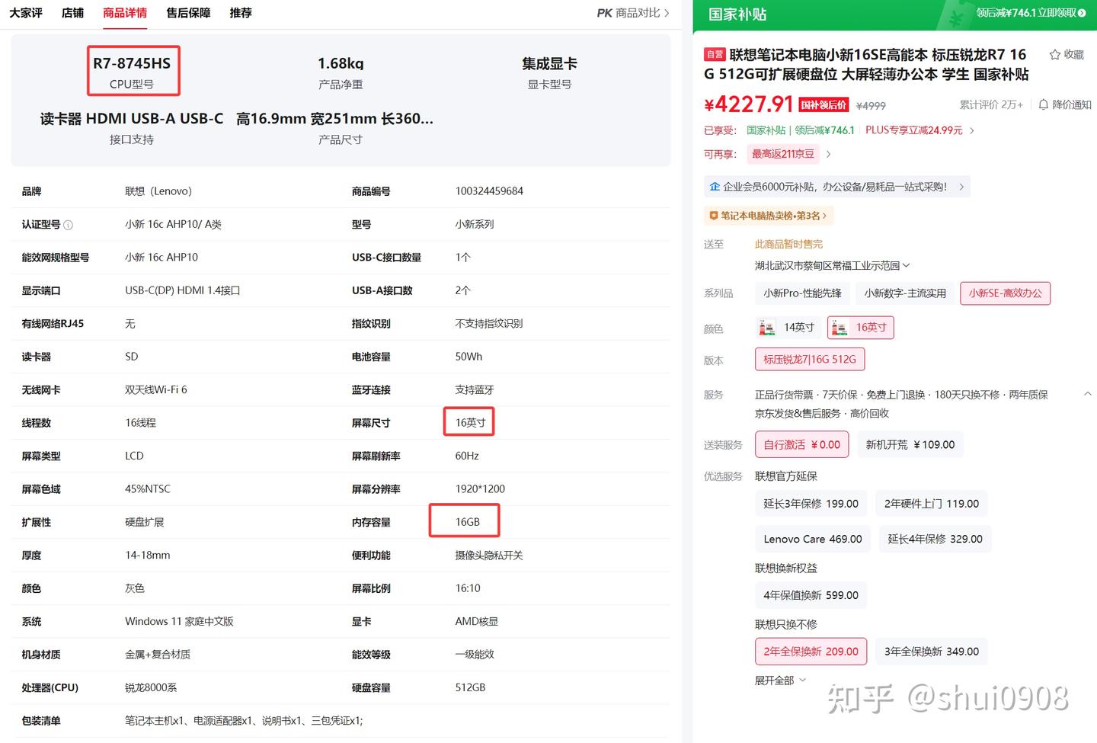Select series 小新SE-高效办公

coord(1006,293)
